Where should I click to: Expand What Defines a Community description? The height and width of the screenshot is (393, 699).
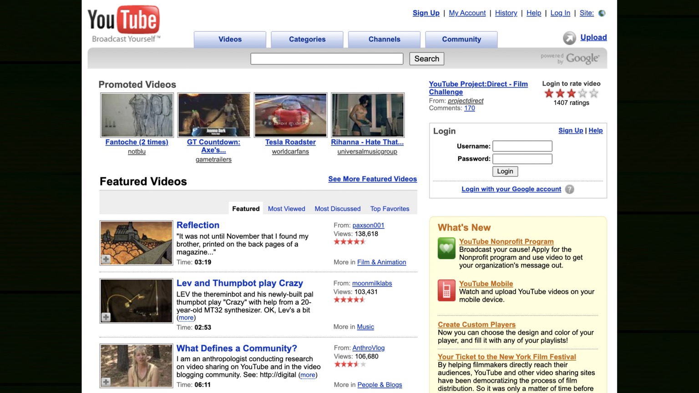point(308,375)
